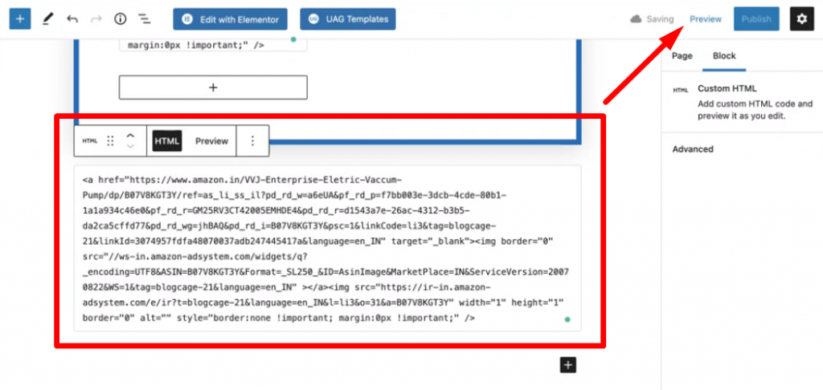
Task: Move block down with the down chevron
Action: pyautogui.click(x=131, y=146)
